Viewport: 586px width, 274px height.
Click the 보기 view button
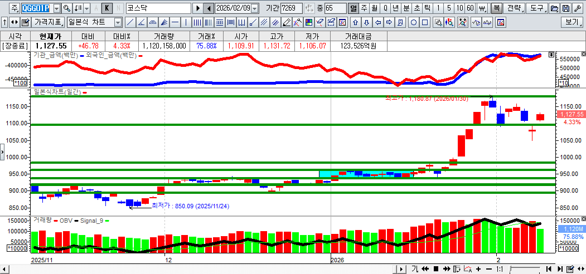[572, 22]
